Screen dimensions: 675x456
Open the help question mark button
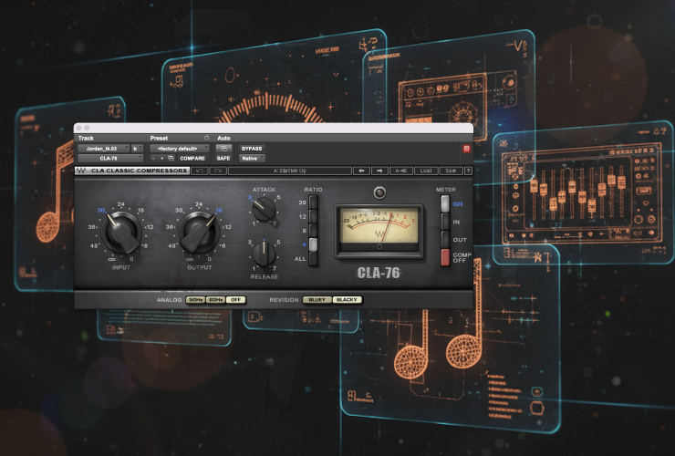(x=468, y=171)
